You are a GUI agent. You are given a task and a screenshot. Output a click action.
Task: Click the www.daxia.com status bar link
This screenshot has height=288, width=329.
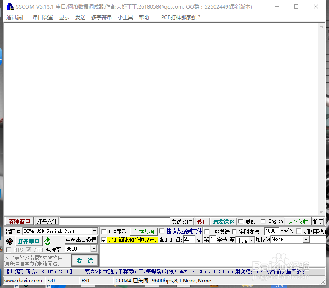pyautogui.click(x=23, y=281)
